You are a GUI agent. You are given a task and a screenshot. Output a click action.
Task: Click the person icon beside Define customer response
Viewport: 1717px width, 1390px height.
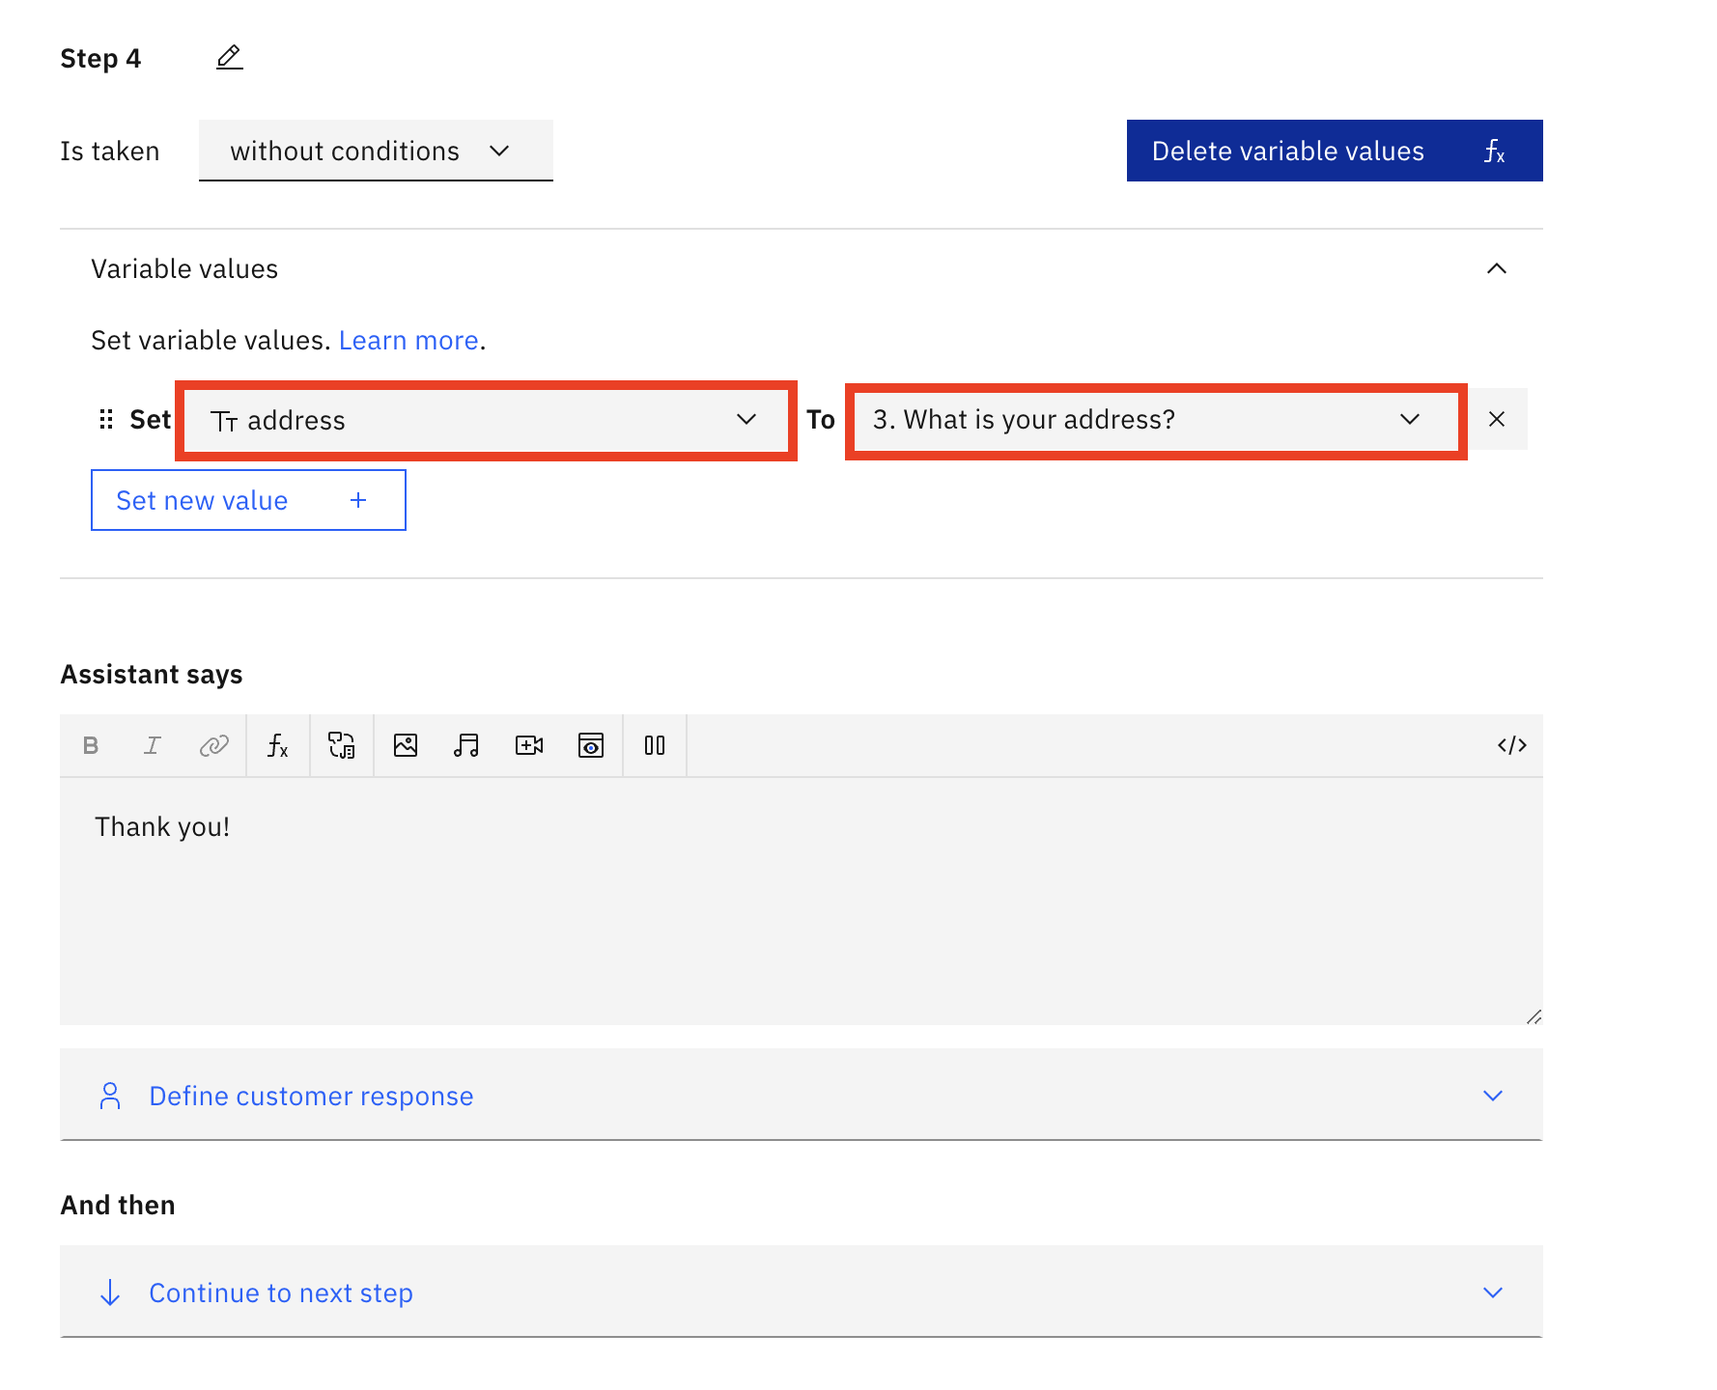click(x=110, y=1096)
